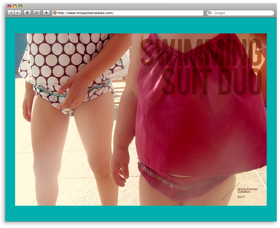Click the empty browser title bar
280x228 pixels.
(x=140, y=6)
